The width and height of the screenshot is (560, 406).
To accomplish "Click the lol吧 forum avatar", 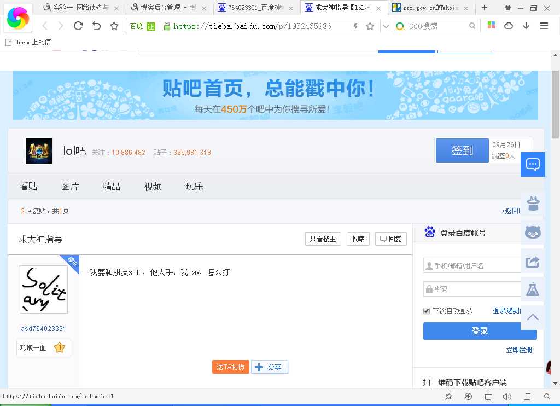I will click(39, 151).
